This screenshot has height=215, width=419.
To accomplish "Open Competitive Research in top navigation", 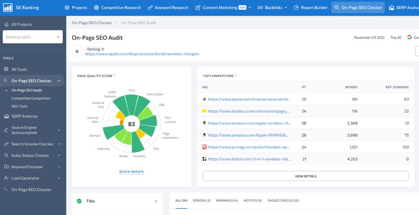I will point(117,7).
